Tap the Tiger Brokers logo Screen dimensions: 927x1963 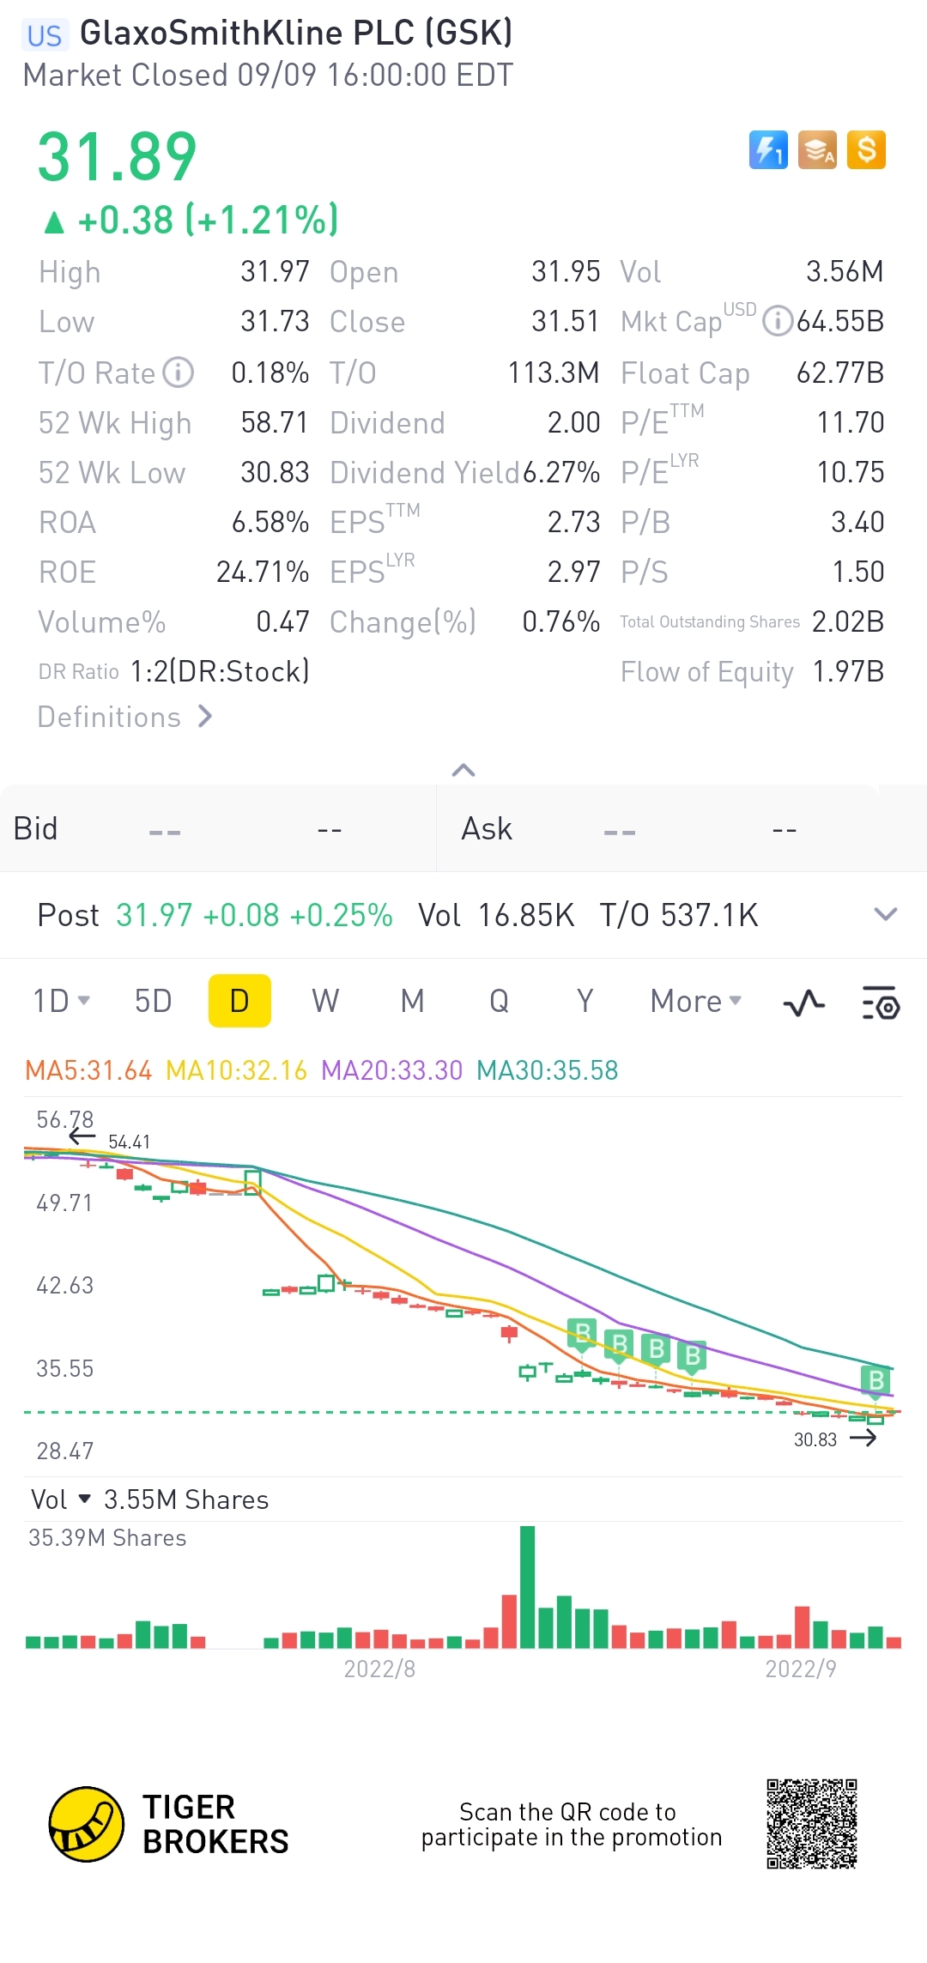point(87,1824)
